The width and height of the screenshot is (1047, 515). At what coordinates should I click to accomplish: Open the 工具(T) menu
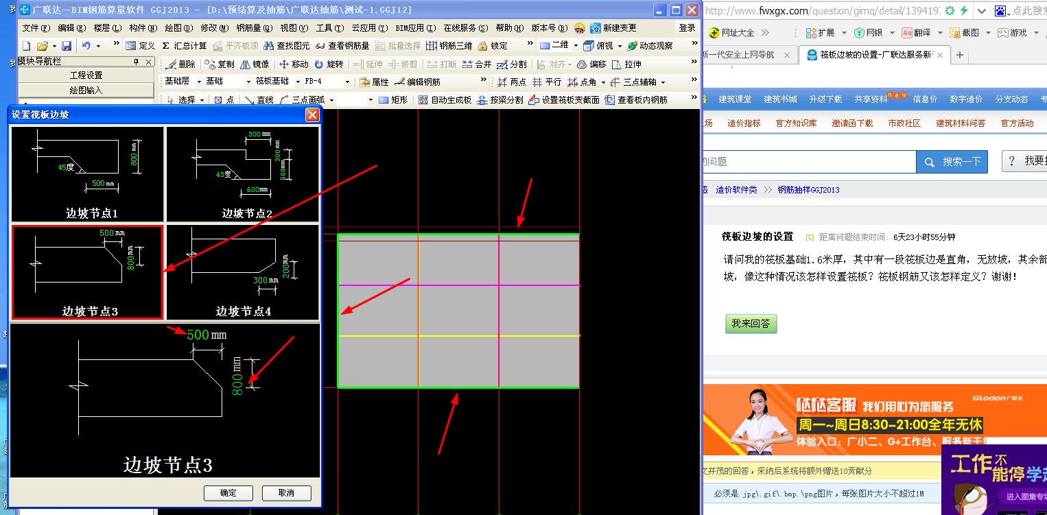click(329, 28)
